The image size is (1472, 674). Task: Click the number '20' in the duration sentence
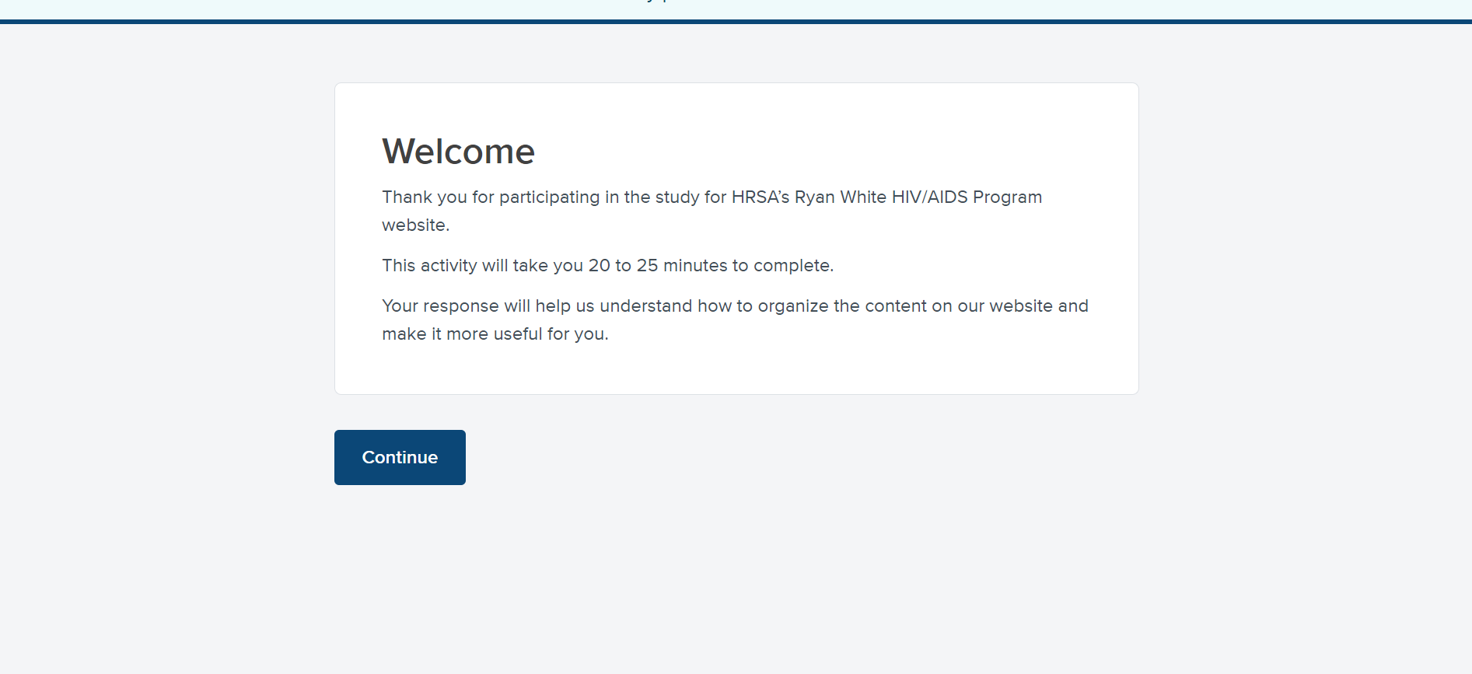pos(599,266)
